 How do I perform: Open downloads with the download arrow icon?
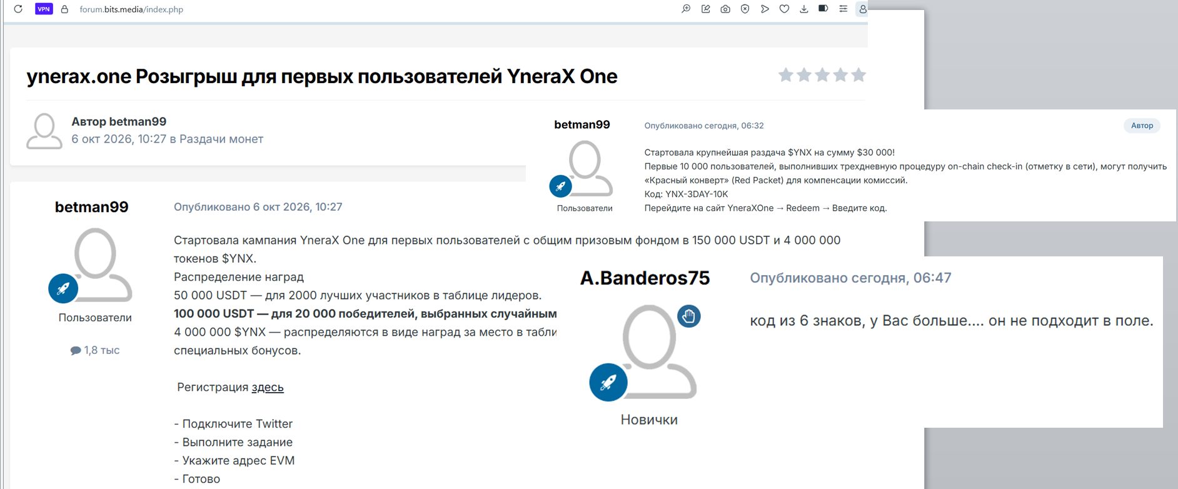coord(804,9)
